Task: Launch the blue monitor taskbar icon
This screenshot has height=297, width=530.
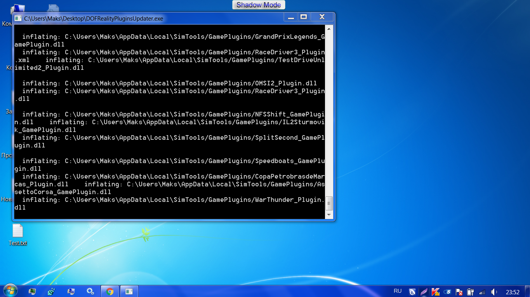Action: point(71,291)
